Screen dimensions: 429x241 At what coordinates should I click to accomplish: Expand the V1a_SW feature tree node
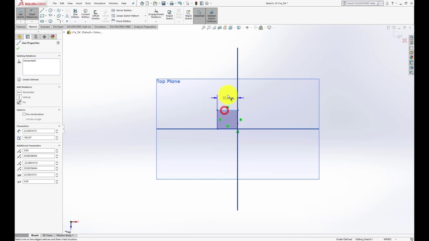tap(64, 32)
